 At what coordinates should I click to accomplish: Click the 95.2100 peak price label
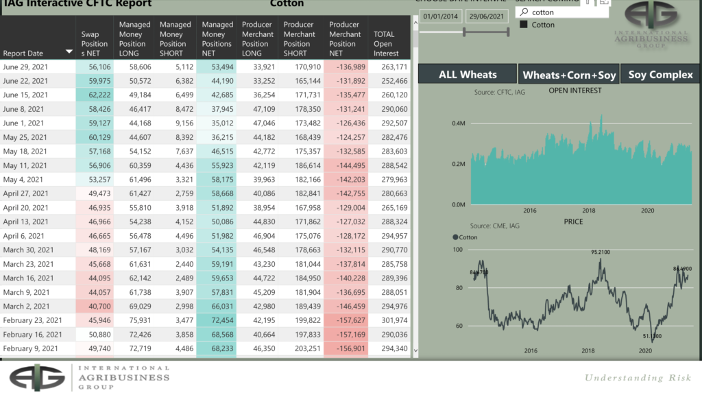pos(601,252)
